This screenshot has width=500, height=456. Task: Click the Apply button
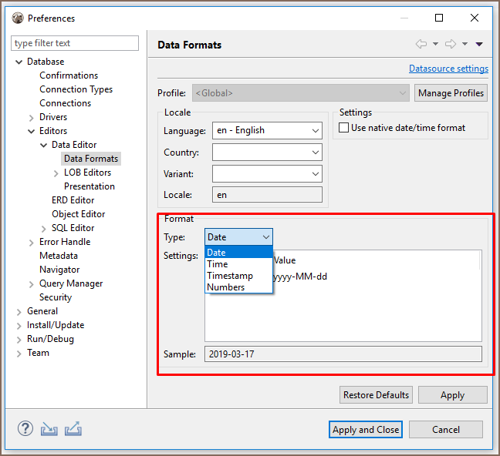click(x=452, y=395)
